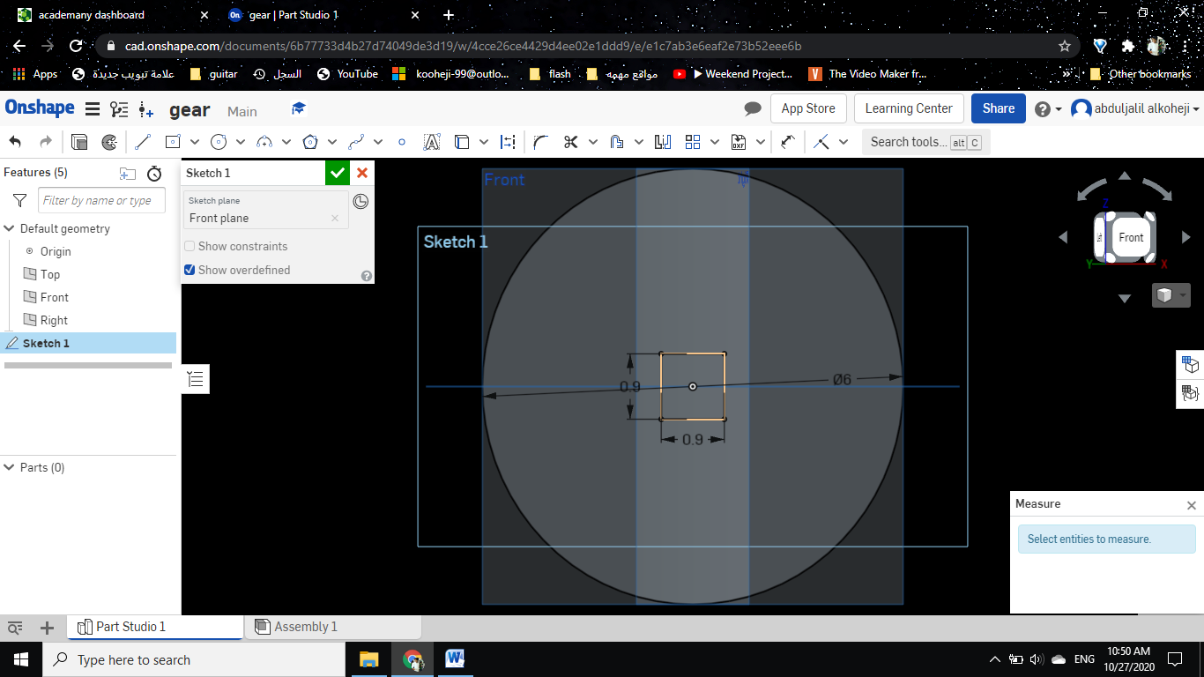Pick the Text sketch tool

click(x=432, y=142)
